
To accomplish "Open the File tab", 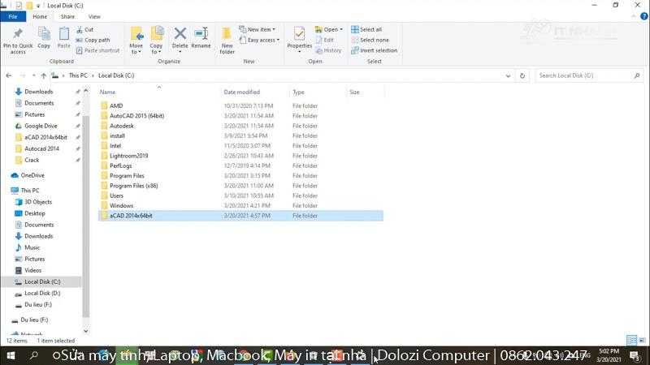I will [x=13, y=16].
